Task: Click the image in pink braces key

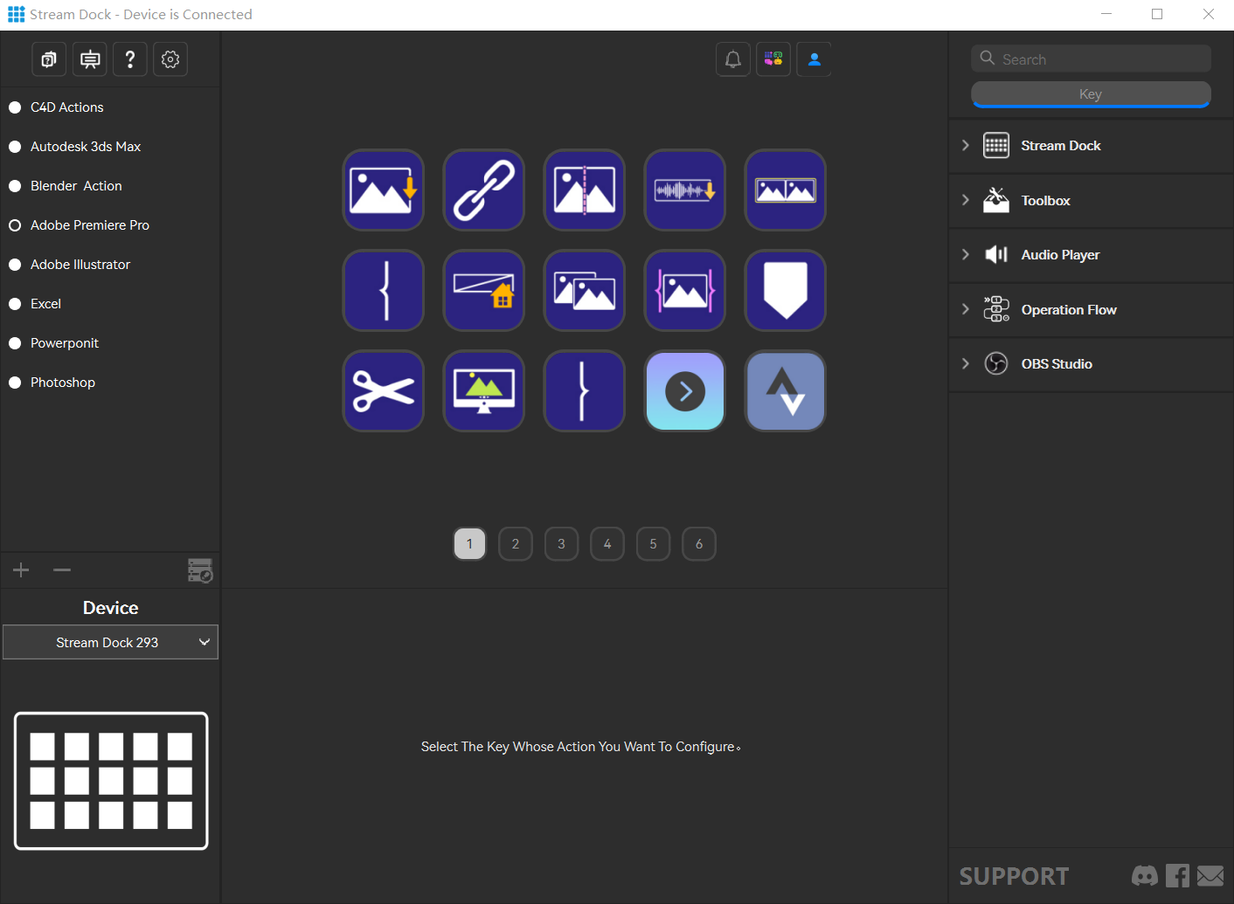Action: [685, 291]
